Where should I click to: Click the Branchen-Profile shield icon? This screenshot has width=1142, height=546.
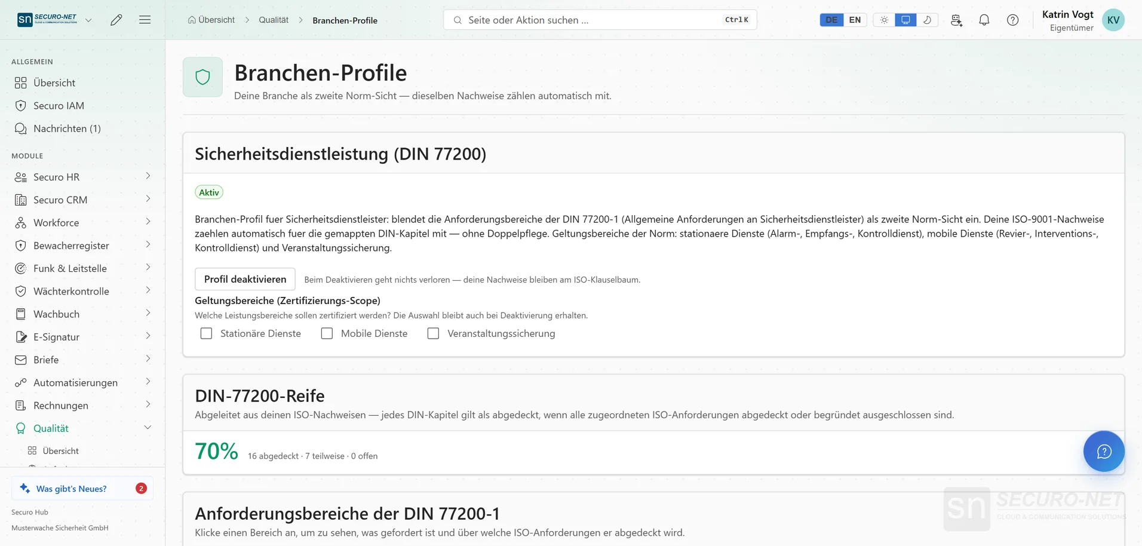click(x=202, y=77)
